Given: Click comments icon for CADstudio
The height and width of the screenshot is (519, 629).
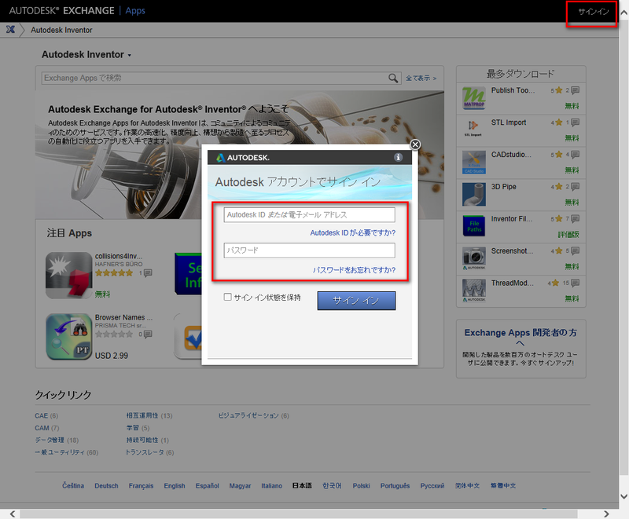Looking at the screenshot, I should 575,155.
